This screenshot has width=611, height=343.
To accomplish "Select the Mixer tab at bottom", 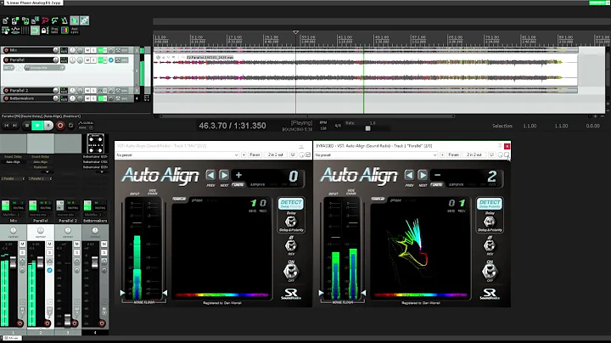I will click(x=11, y=338).
